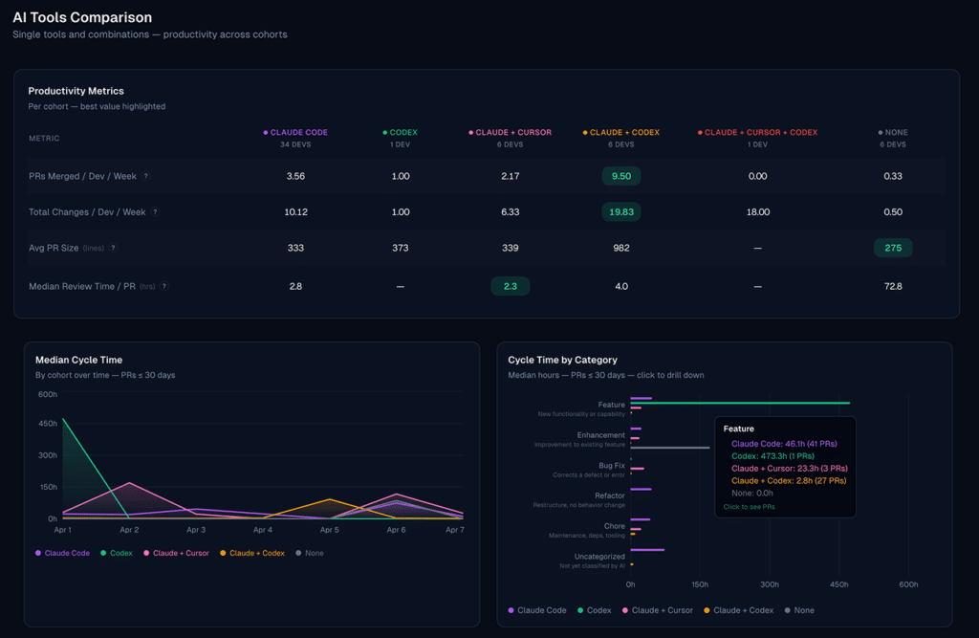
Task: Click the highlighted 9.50 PRs Merged value
Action: point(621,176)
